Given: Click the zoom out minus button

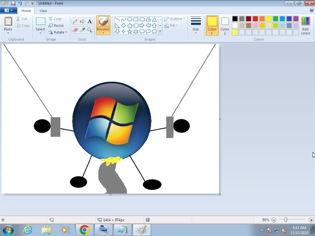Looking at the screenshot, I should tap(273, 220).
